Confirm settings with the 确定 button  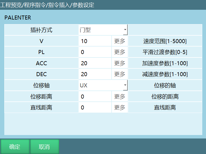pos(15,147)
